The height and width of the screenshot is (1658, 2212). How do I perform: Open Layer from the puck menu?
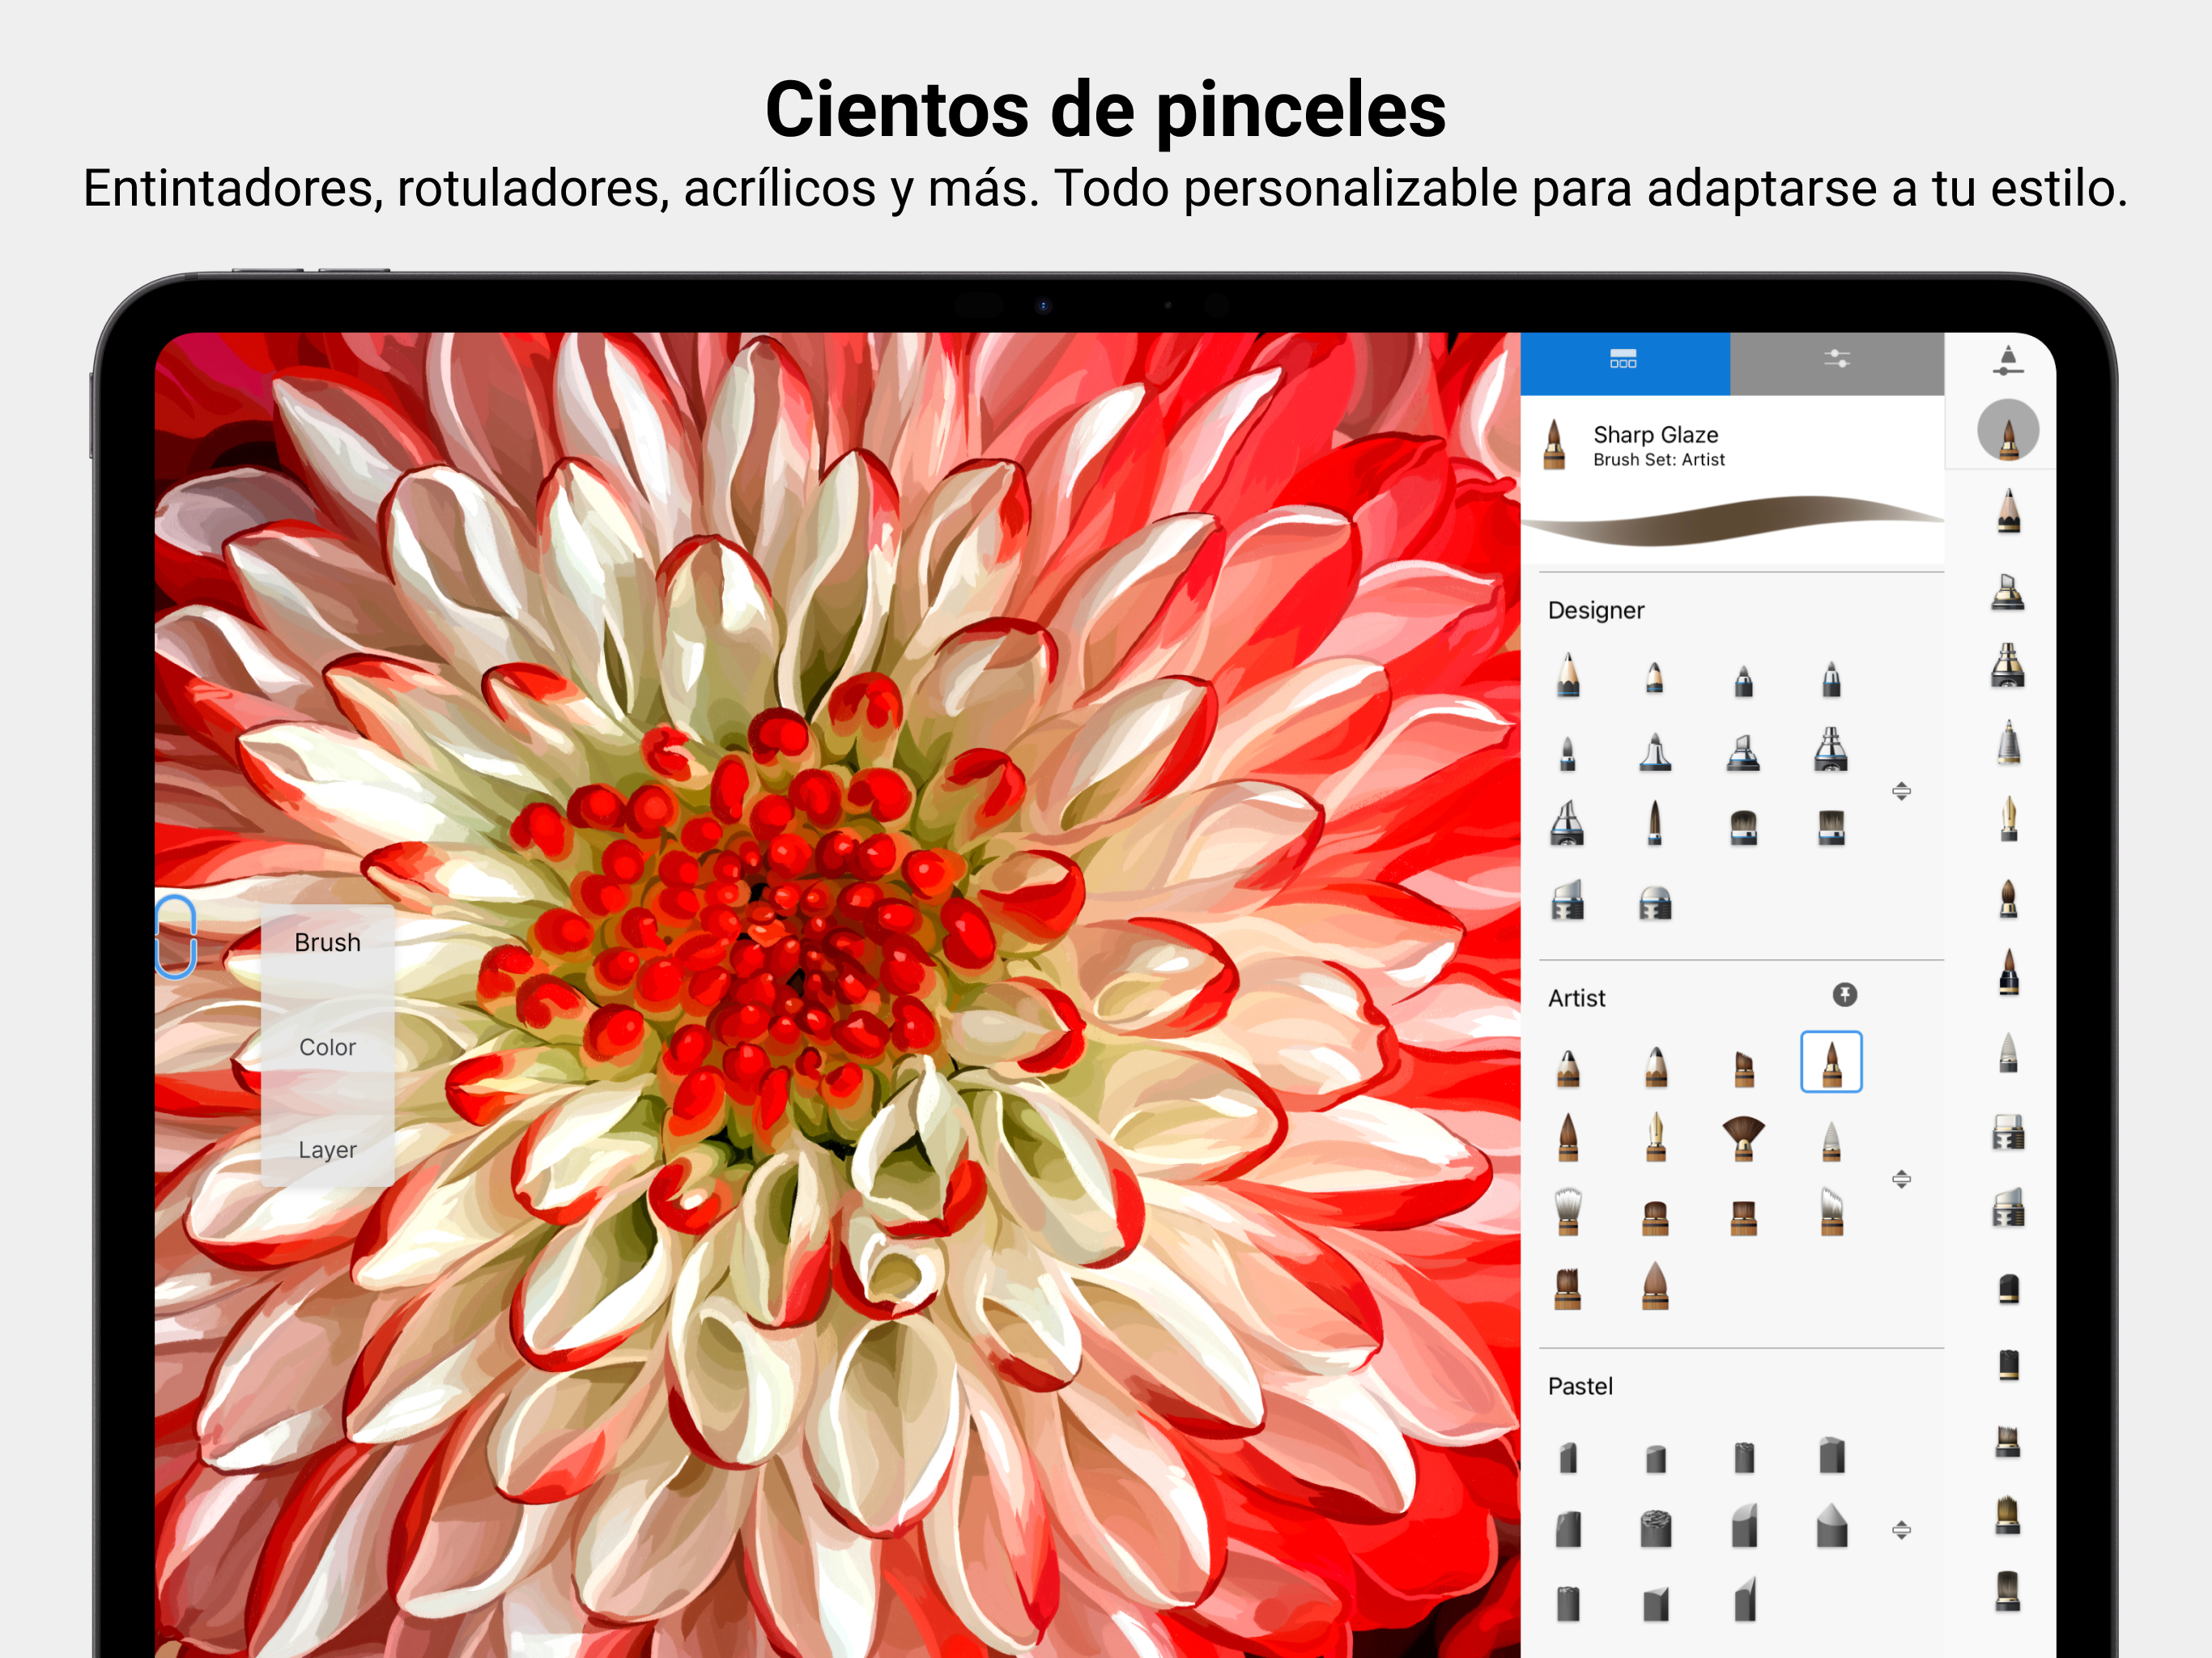[328, 1150]
